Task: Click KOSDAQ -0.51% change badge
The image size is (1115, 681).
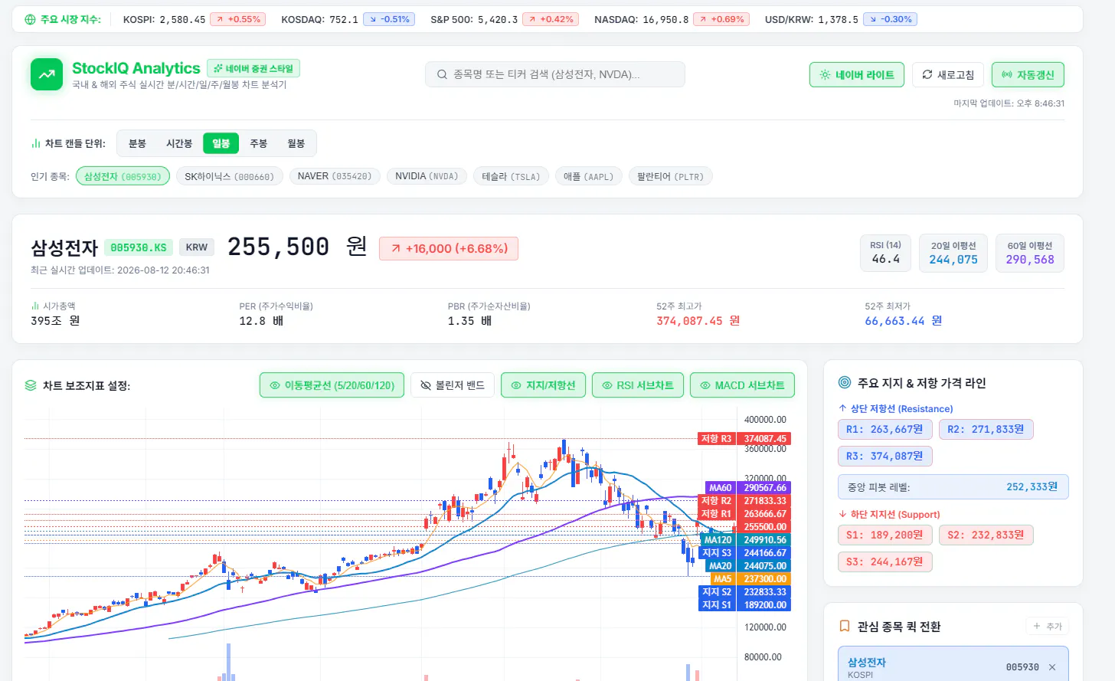Action: point(389,19)
